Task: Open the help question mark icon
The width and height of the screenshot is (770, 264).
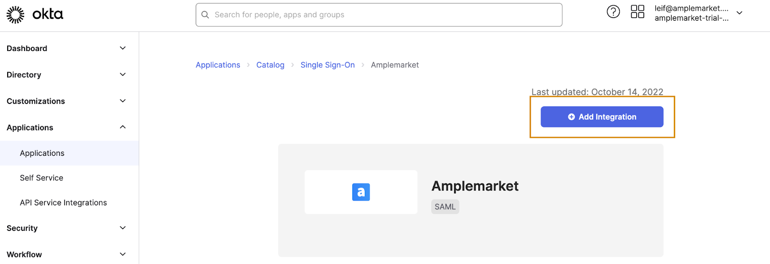Action: click(x=613, y=12)
